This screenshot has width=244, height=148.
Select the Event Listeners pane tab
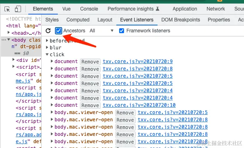point(137,20)
